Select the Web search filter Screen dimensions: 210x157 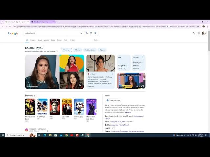coord(65,40)
